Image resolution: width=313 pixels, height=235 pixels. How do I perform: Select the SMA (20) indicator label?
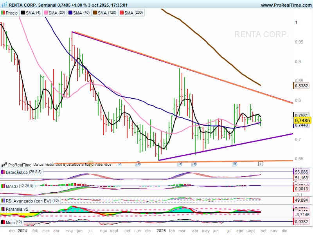tap(56, 13)
